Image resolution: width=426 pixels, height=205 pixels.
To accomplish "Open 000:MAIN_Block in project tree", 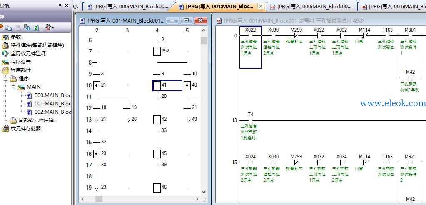I will (53, 95).
